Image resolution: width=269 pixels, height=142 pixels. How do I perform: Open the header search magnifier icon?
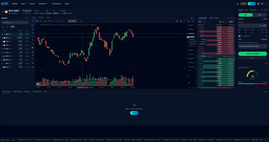point(238,4)
